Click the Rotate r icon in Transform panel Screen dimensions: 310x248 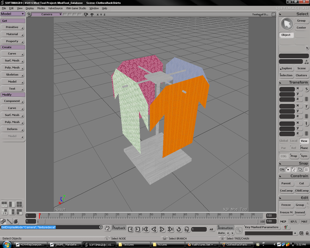tap(306, 106)
